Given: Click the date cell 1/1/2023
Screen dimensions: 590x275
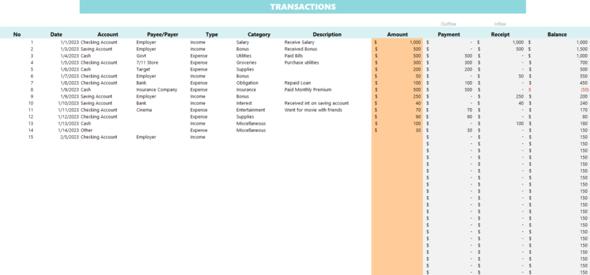Looking at the screenshot, I should tap(69, 42).
